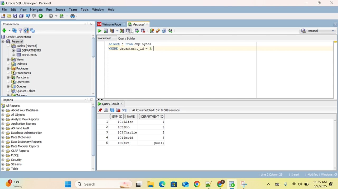Print the query result

click(x=106, y=110)
